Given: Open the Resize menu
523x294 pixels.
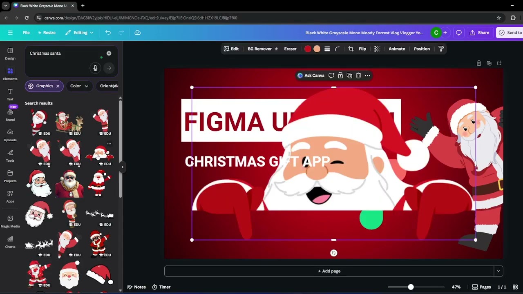Looking at the screenshot, I should pyautogui.click(x=47, y=33).
